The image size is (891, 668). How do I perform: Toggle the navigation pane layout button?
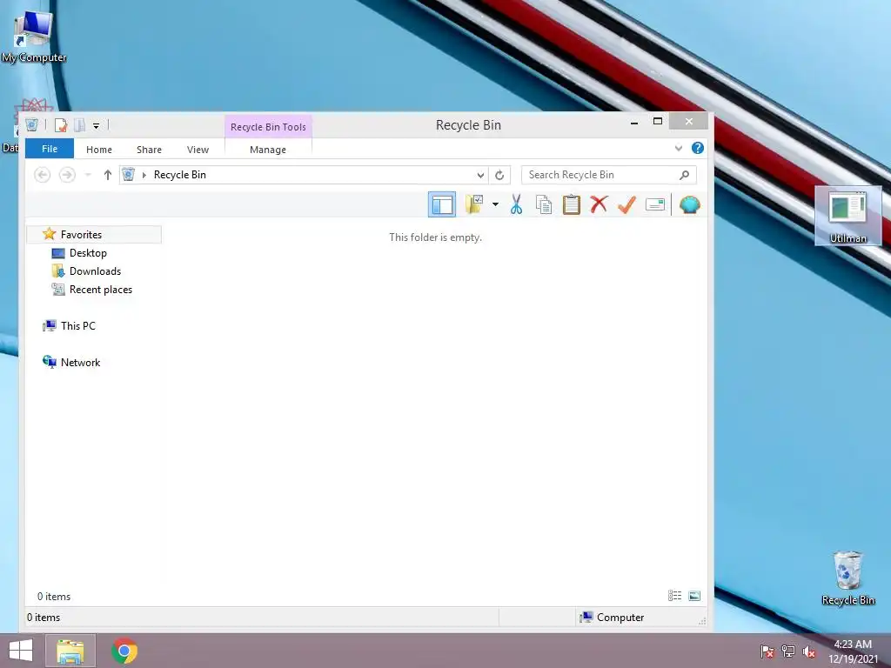(x=441, y=204)
